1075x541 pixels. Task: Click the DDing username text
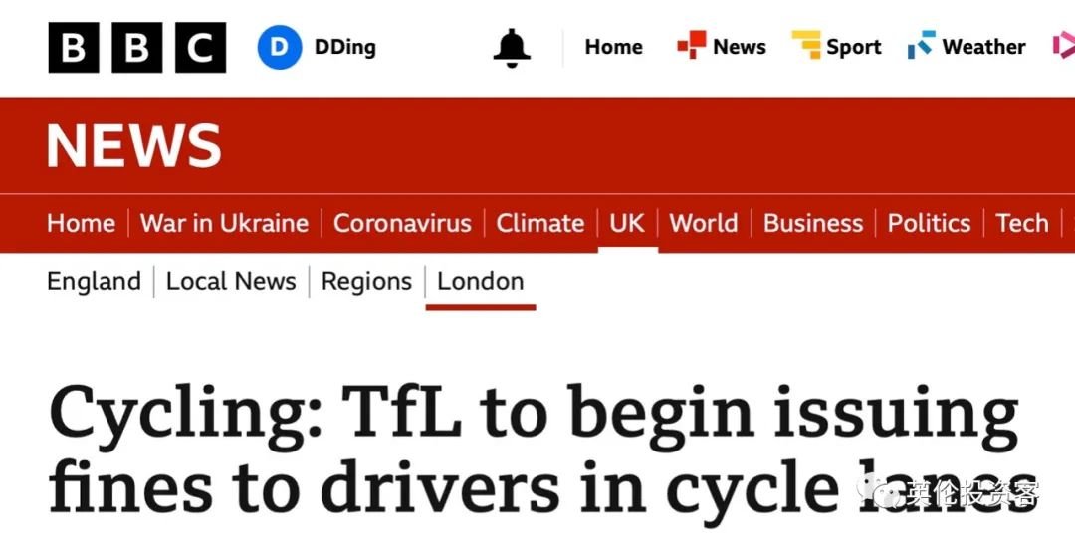tap(344, 47)
